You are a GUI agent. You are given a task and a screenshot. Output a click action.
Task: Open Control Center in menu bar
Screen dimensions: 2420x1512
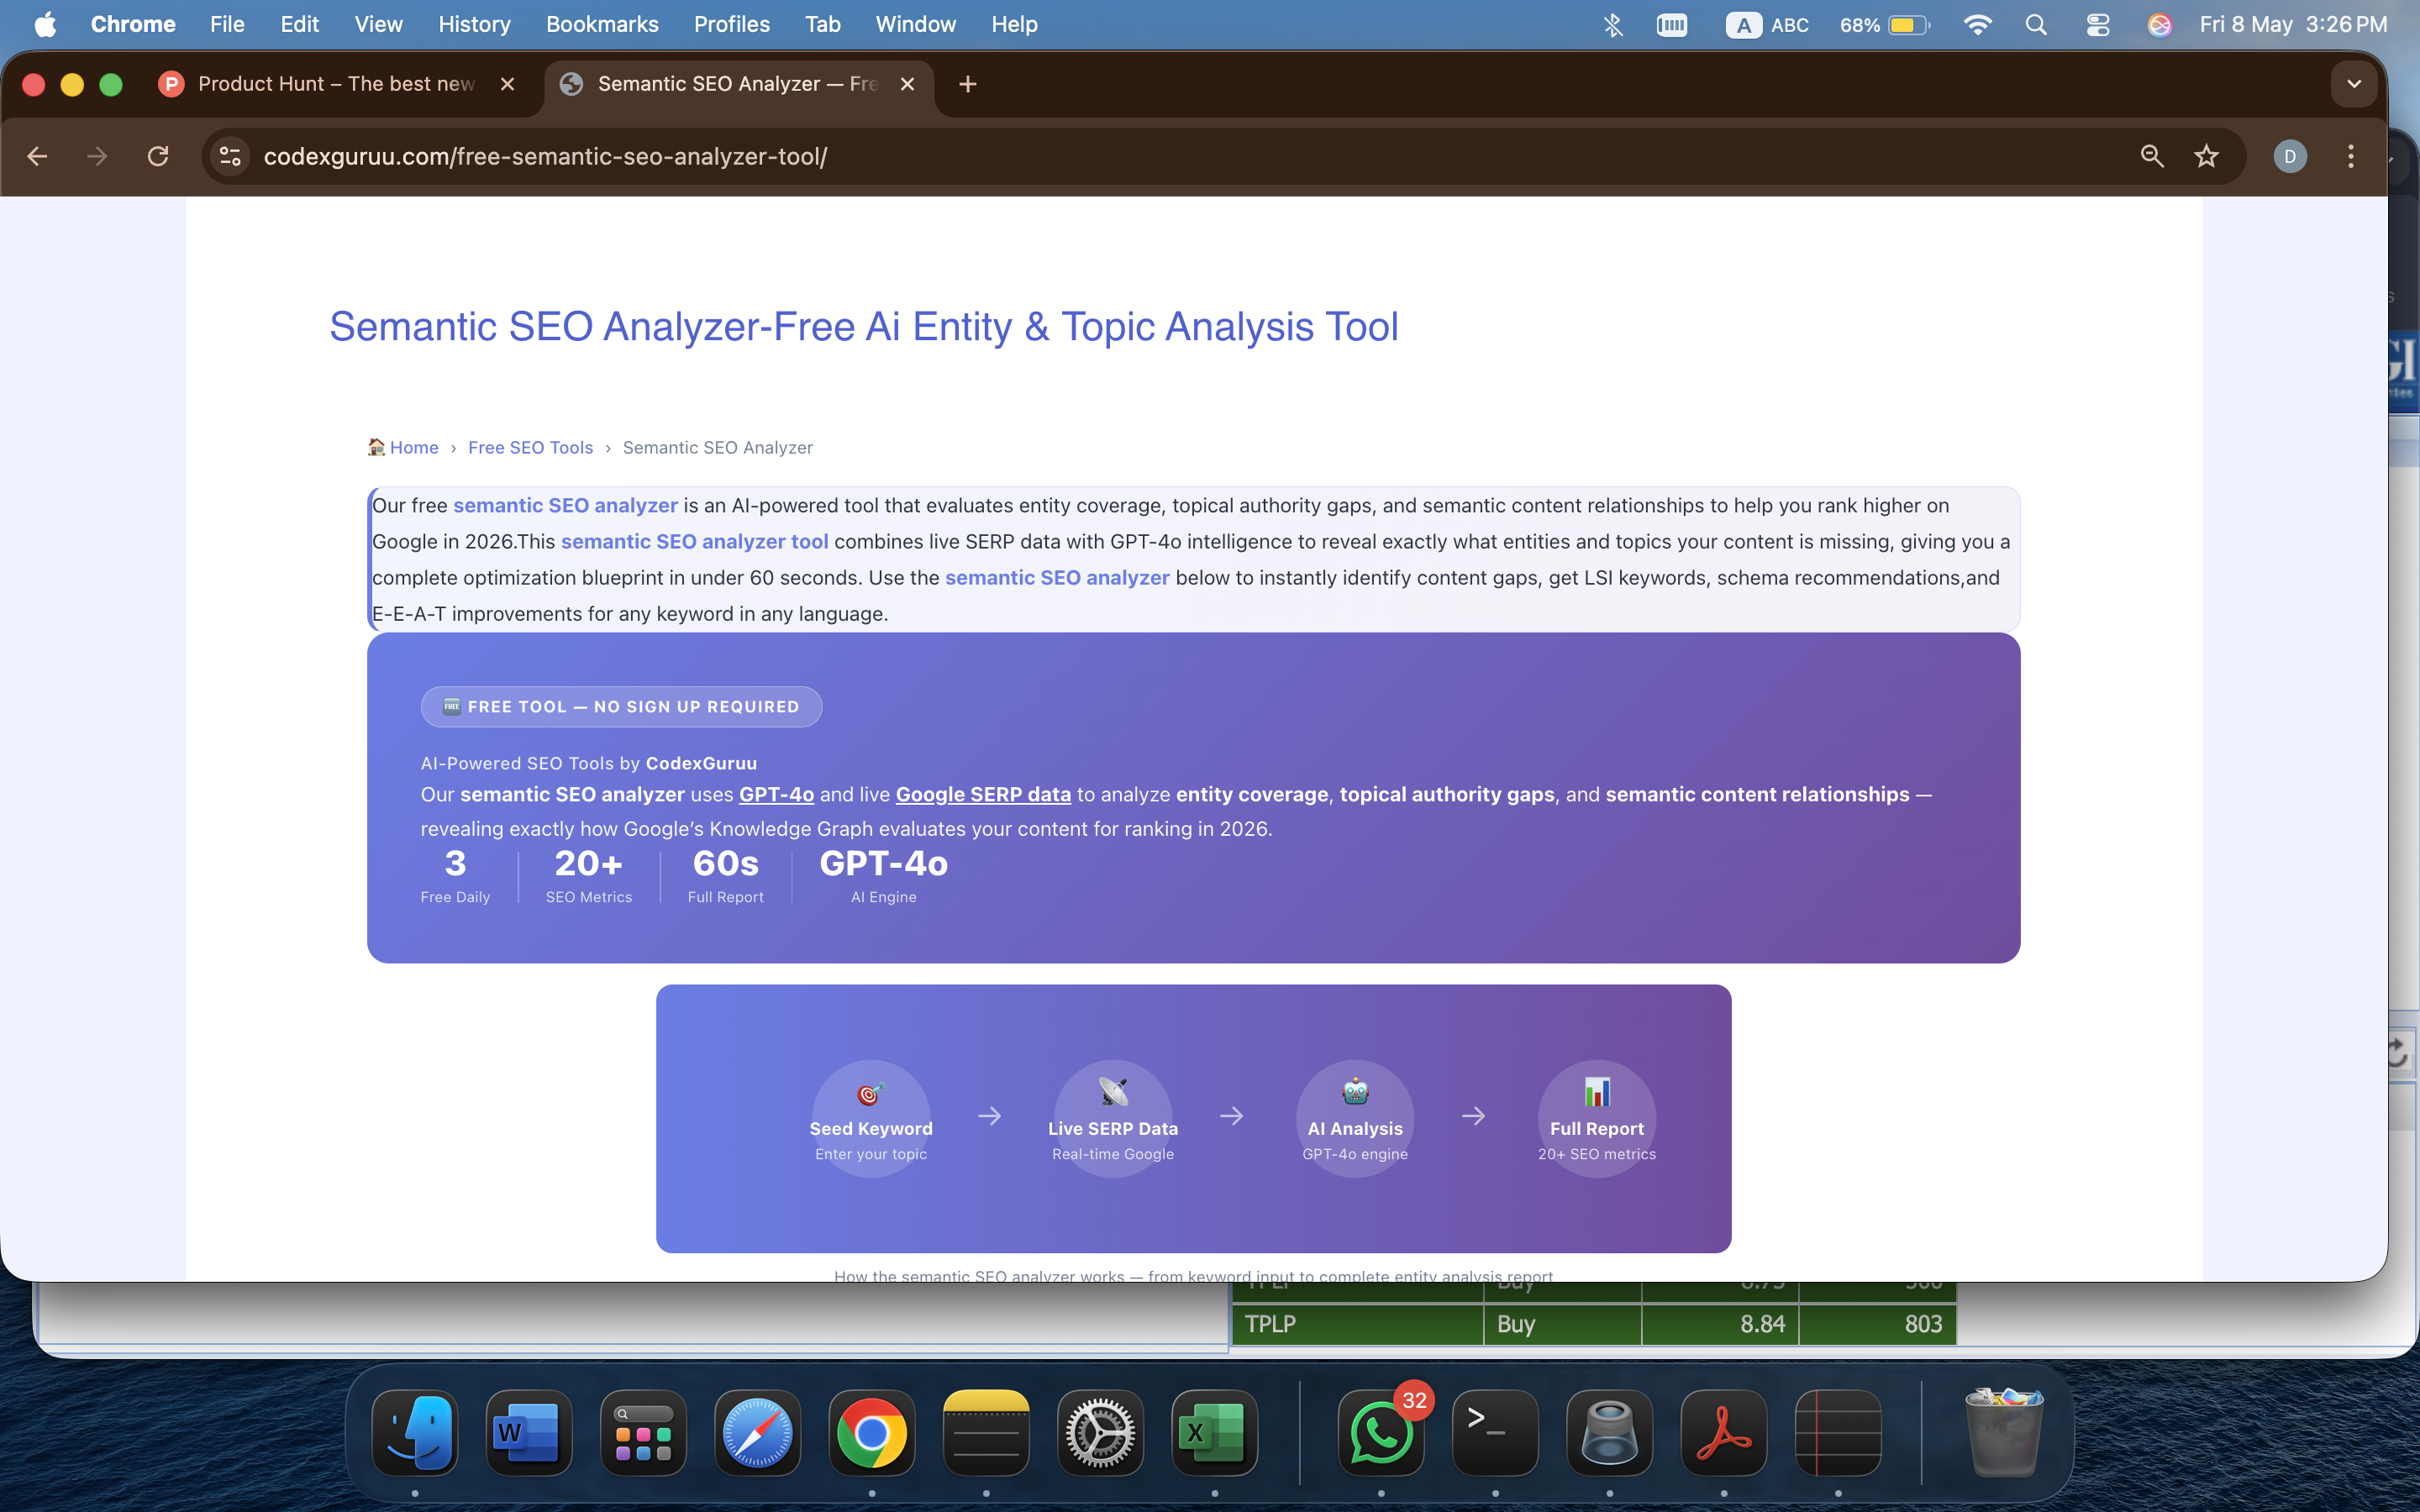(2097, 24)
